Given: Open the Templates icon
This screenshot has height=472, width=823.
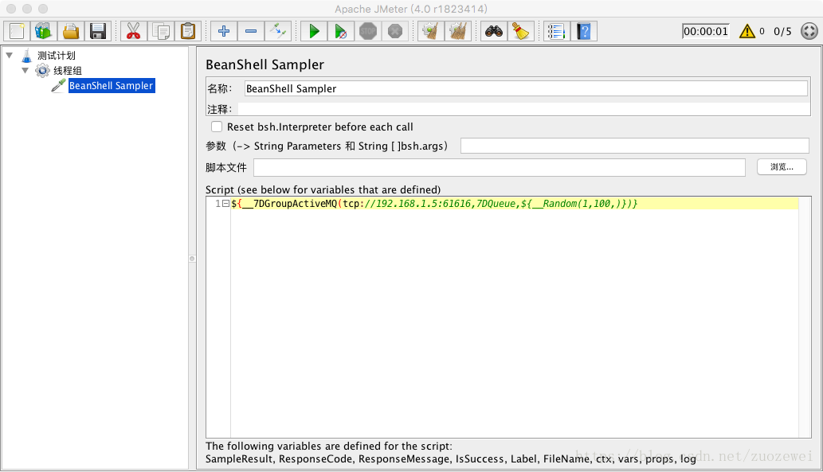Looking at the screenshot, I should [44, 31].
